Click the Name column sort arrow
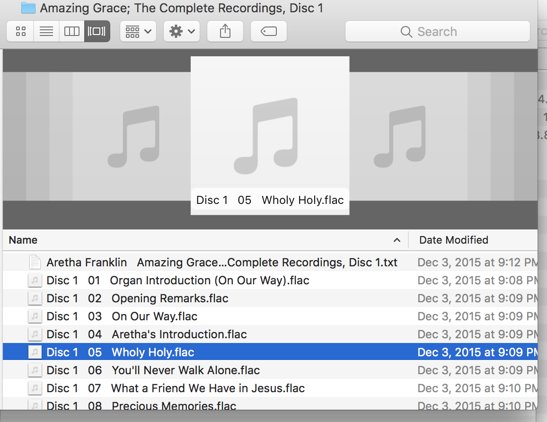Screen dimensions: 547x422 click(397, 240)
